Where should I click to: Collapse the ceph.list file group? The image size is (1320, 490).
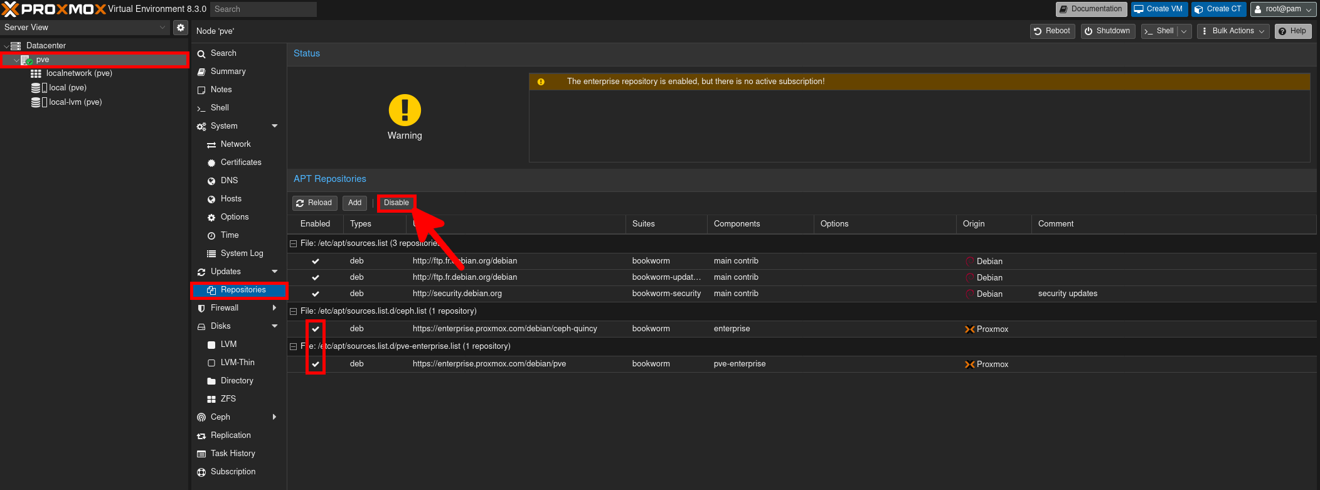293,311
